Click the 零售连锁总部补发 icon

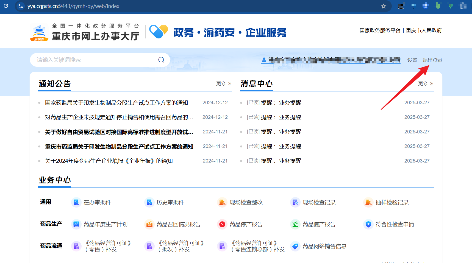[x=222, y=246]
